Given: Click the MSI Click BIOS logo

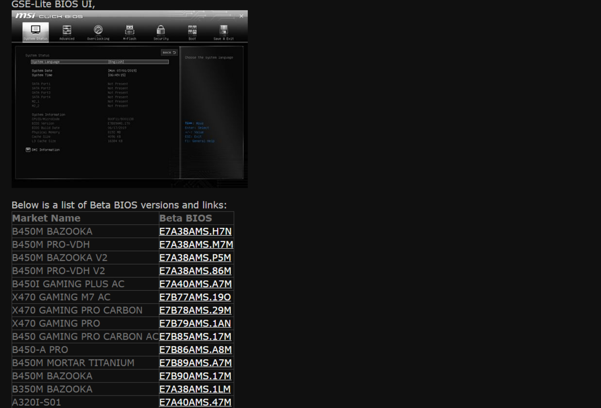Looking at the screenshot, I should coord(49,16).
